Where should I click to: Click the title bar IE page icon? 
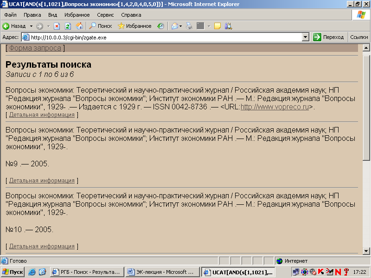(4, 4)
